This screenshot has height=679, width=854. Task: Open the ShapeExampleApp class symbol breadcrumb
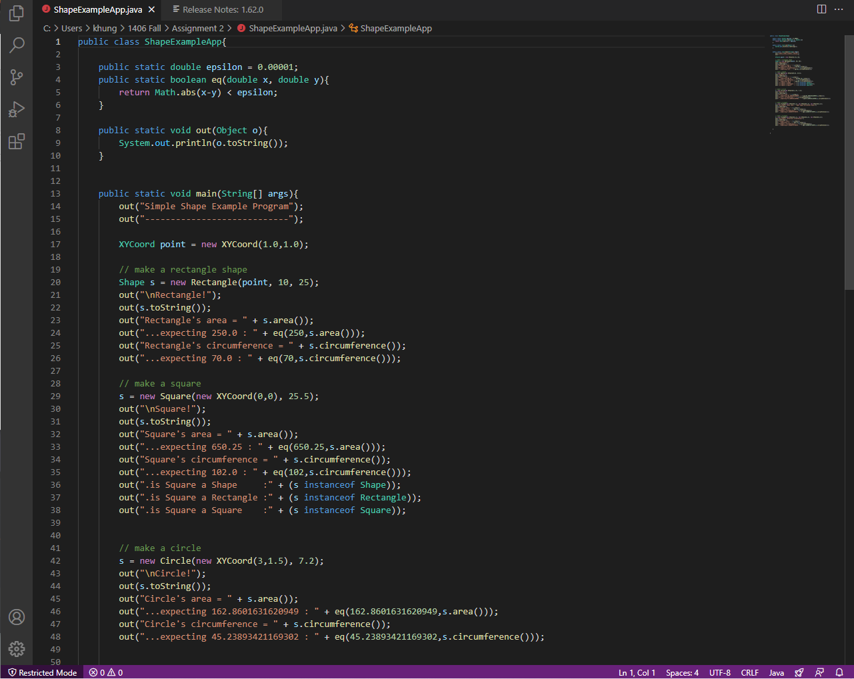[x=395, y=28]
